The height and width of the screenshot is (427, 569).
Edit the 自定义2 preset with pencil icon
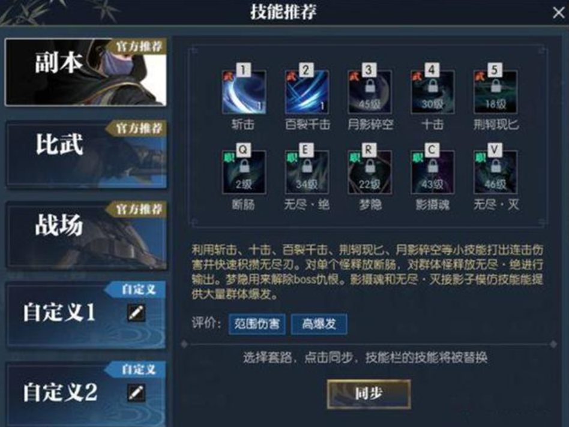pos(136,393)
